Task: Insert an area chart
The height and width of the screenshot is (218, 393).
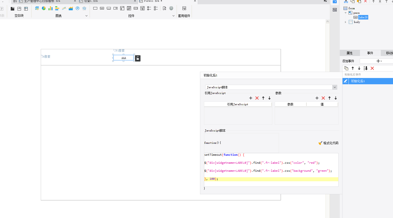Action: (x=71, y=8)
